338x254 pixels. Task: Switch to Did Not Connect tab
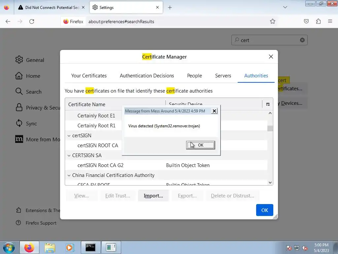tap(51, 7)
